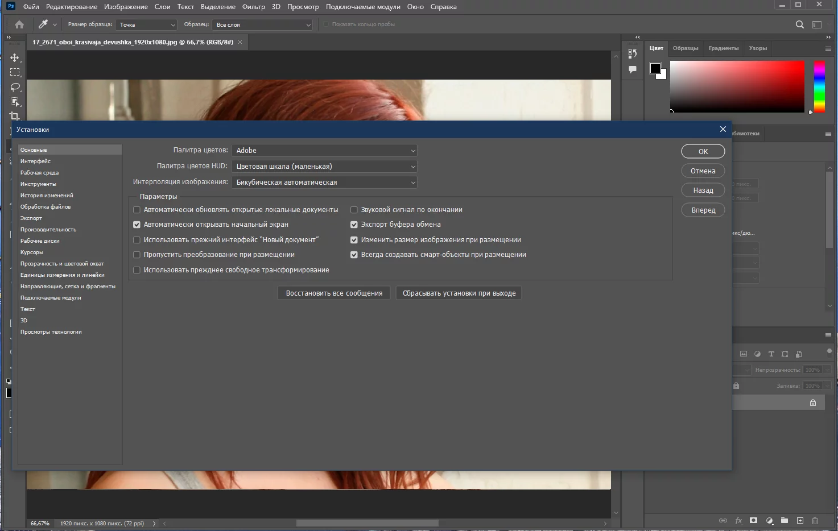Open the search magnifier icon

[800, 24]
